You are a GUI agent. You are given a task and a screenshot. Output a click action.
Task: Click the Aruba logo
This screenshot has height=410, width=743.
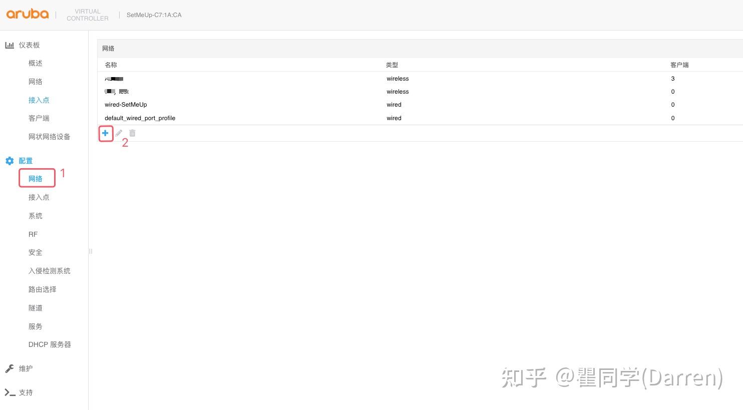pos(27,14)
